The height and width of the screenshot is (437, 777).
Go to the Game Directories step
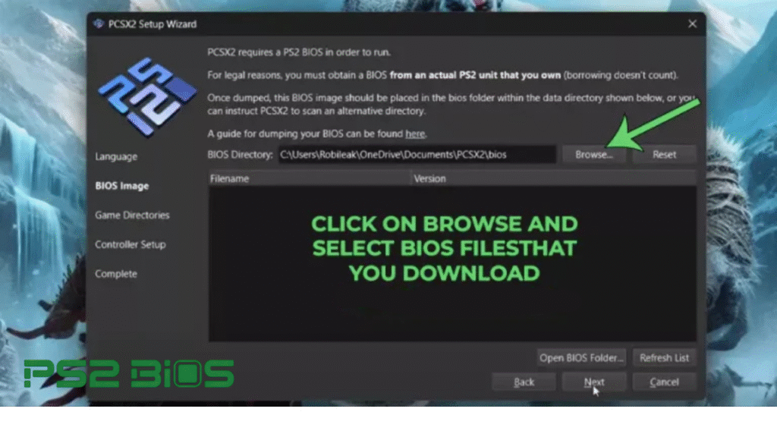[132, 215]
